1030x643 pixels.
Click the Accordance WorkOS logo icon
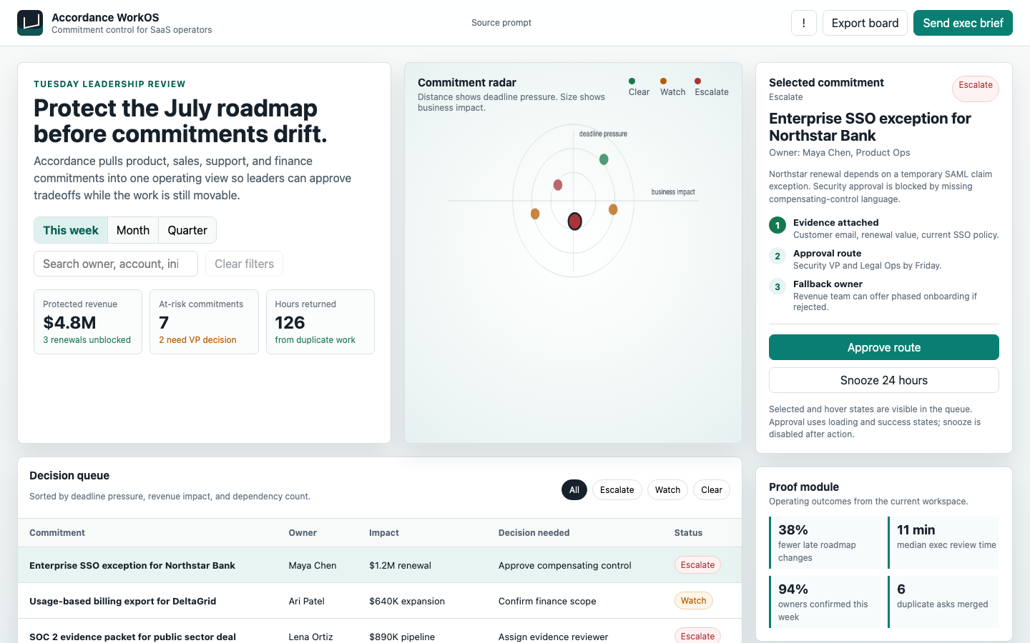click(x=30, y=23)
